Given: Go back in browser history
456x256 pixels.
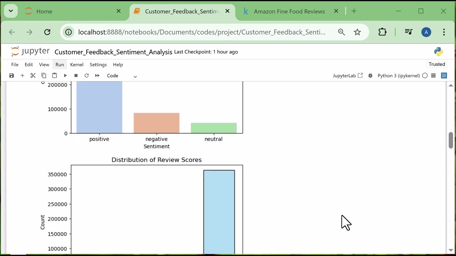Looking at the screenshot, I should coord(12,32).
